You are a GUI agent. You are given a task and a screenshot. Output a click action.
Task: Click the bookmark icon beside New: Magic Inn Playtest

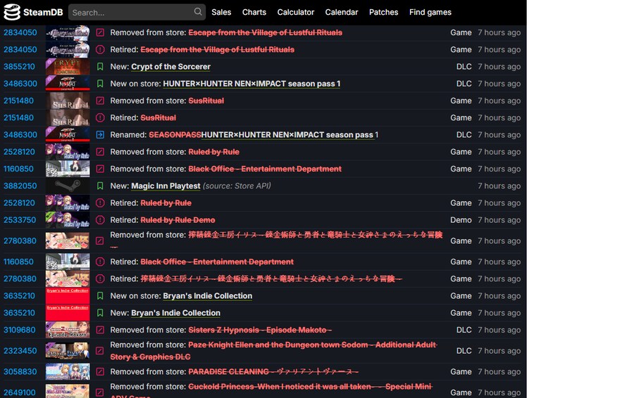[100, 186]
